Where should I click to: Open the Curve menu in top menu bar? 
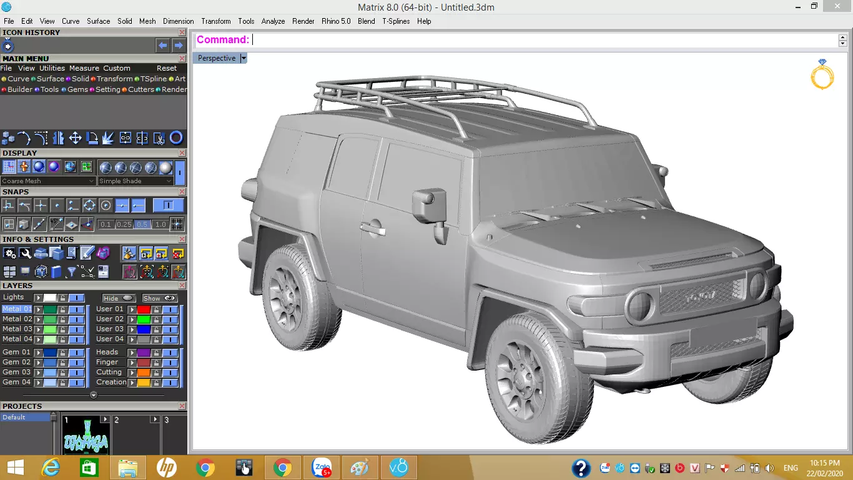pos(71,21)
